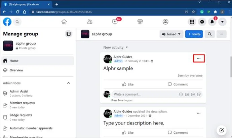Image resolution: width=232 pixels, height=138 pixels.
Task: Click the page vertical scrollbar
Action: coord(231,67)
